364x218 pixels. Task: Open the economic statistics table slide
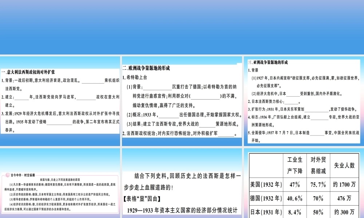tap(304, 183)
